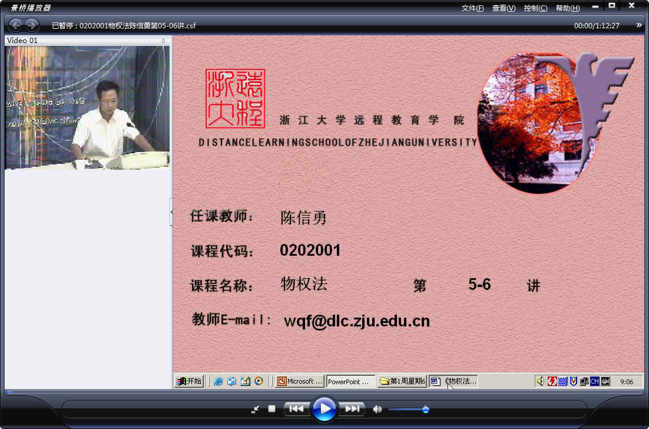
Task: Stop playback with the square Stop button
Action: (x=271, y=409)
